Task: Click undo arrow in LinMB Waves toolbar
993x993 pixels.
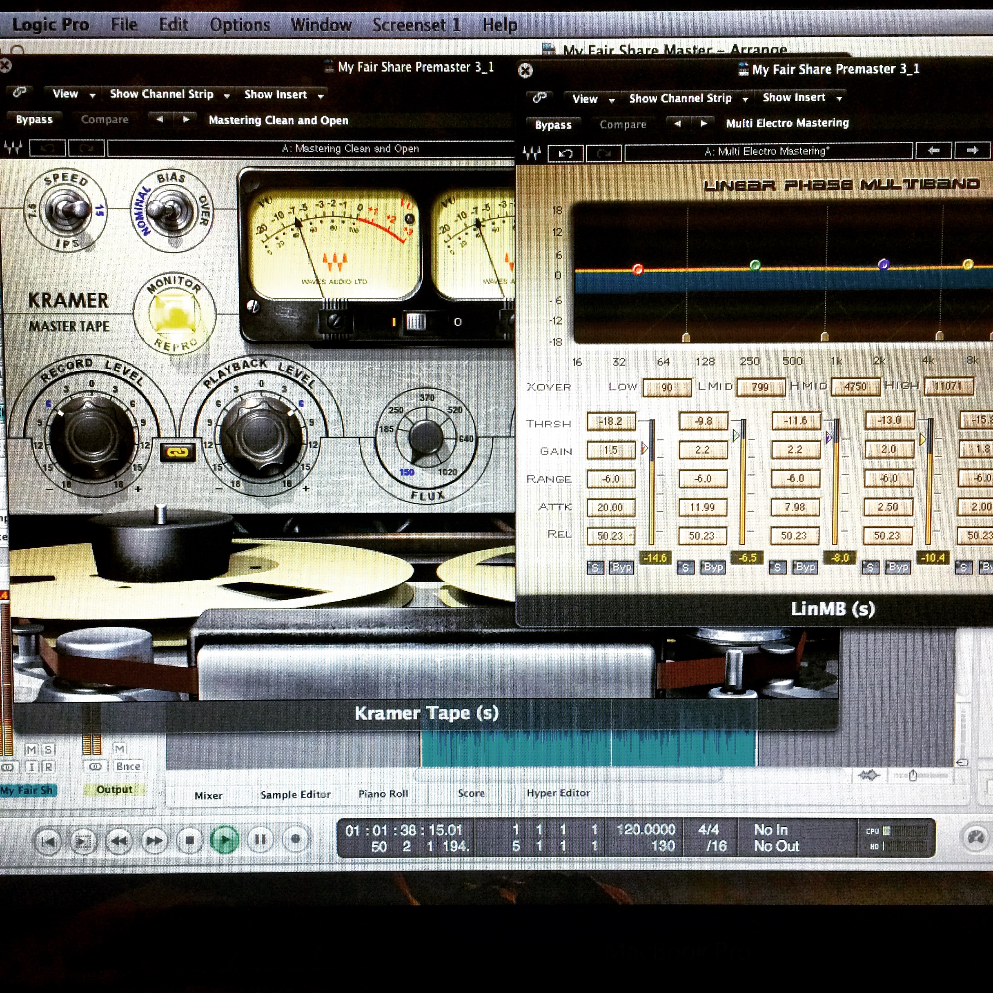Action: click(565, 153)
